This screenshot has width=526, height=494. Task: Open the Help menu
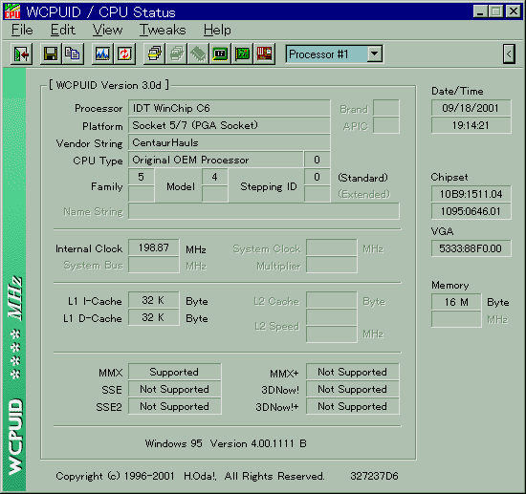(217, 31)
